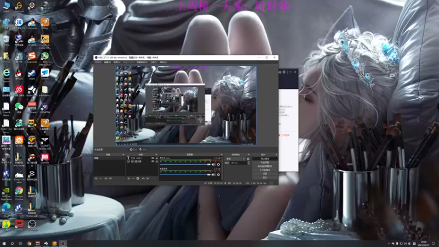Pop out the Audio Mixer dock
439x247 pixels.
point(222,155)
